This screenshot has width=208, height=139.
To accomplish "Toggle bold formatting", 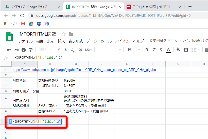I will point(147,50).
